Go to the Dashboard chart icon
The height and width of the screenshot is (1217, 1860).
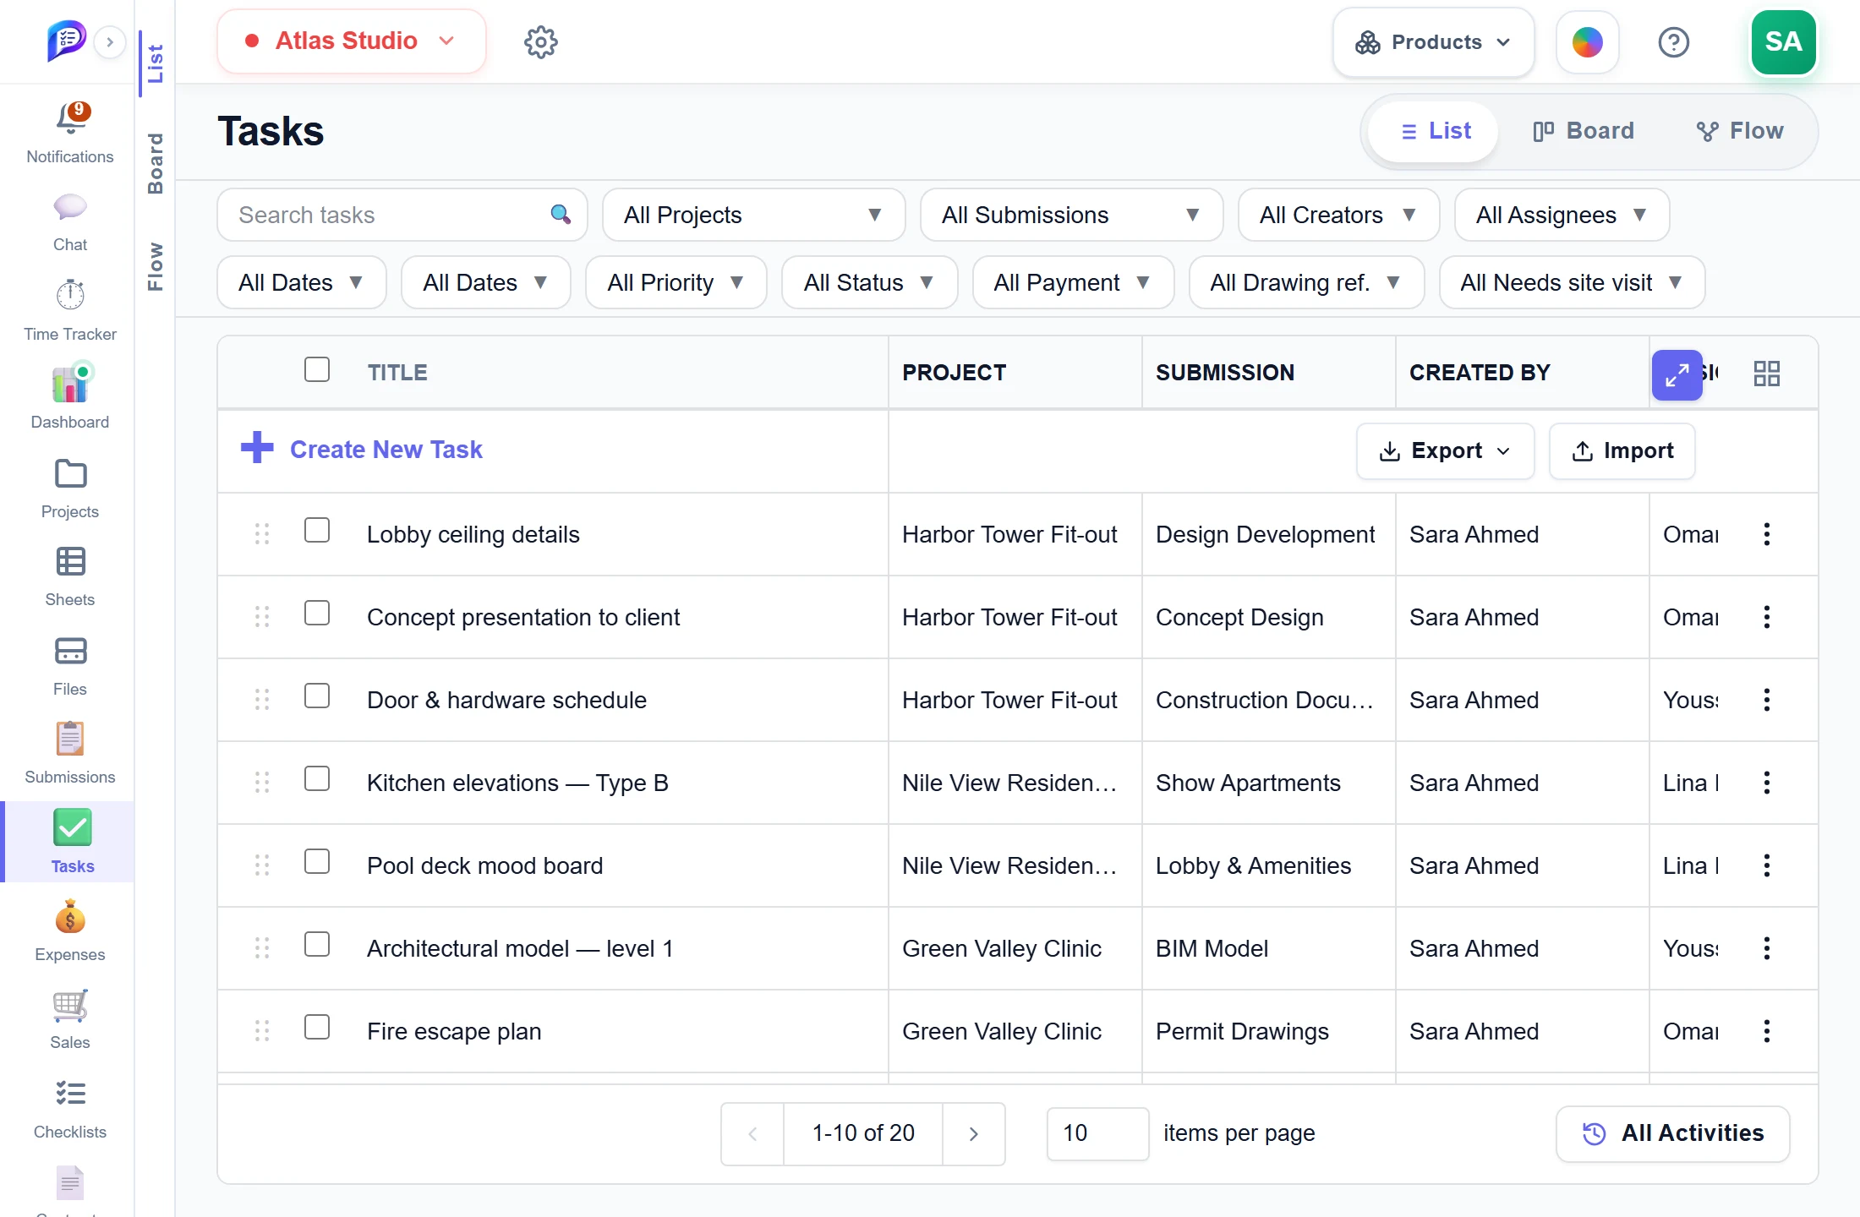coord(71,384)
